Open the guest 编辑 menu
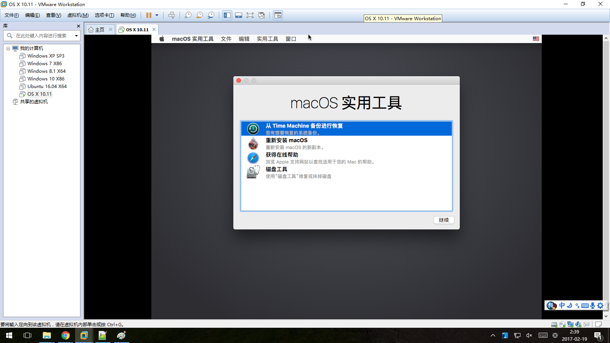610x343 pixels. pyautogui.click(x=244, y=39)
